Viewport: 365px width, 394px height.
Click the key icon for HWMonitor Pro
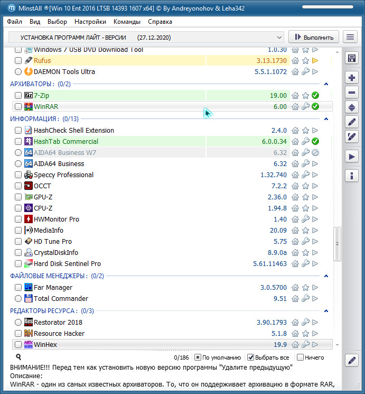tap(305, 219)
